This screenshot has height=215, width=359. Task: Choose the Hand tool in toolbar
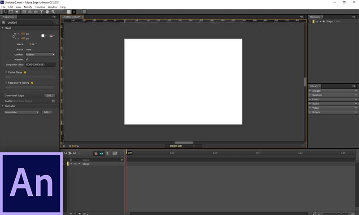pyautogui.click(x=47, y=12)
